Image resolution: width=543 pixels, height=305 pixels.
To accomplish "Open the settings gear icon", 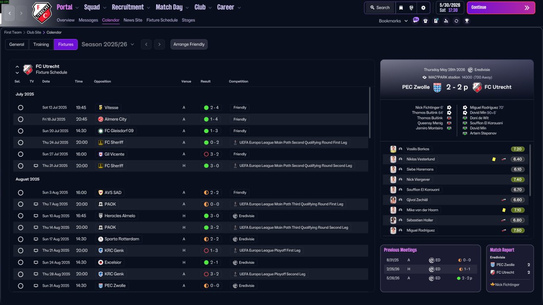I will tap(423, 8).
